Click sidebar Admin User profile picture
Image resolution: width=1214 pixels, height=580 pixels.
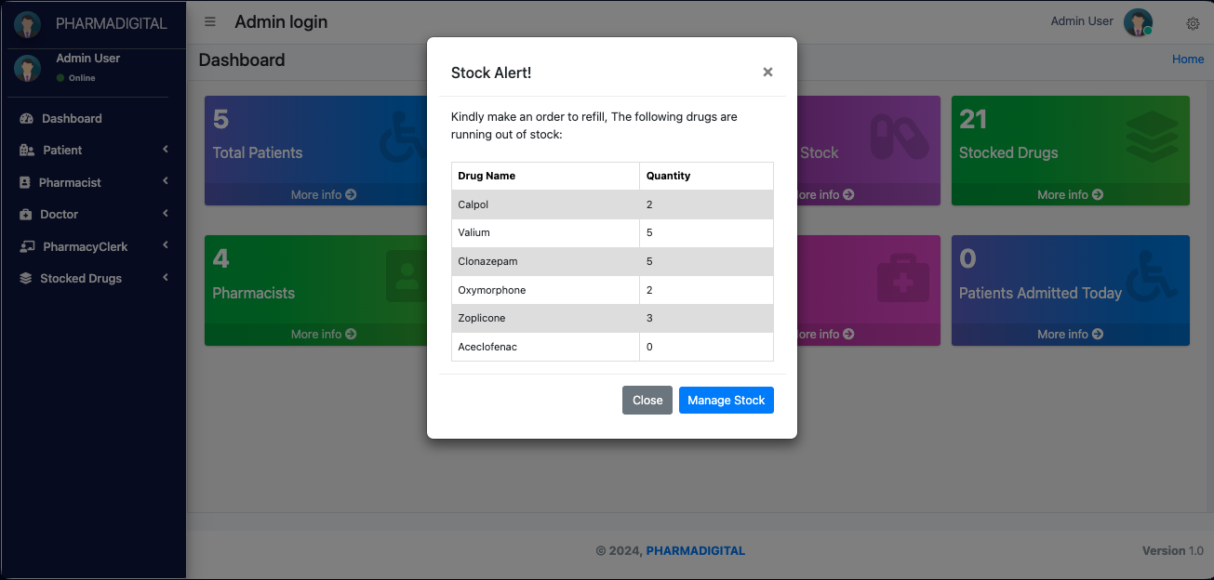[27, 68]
